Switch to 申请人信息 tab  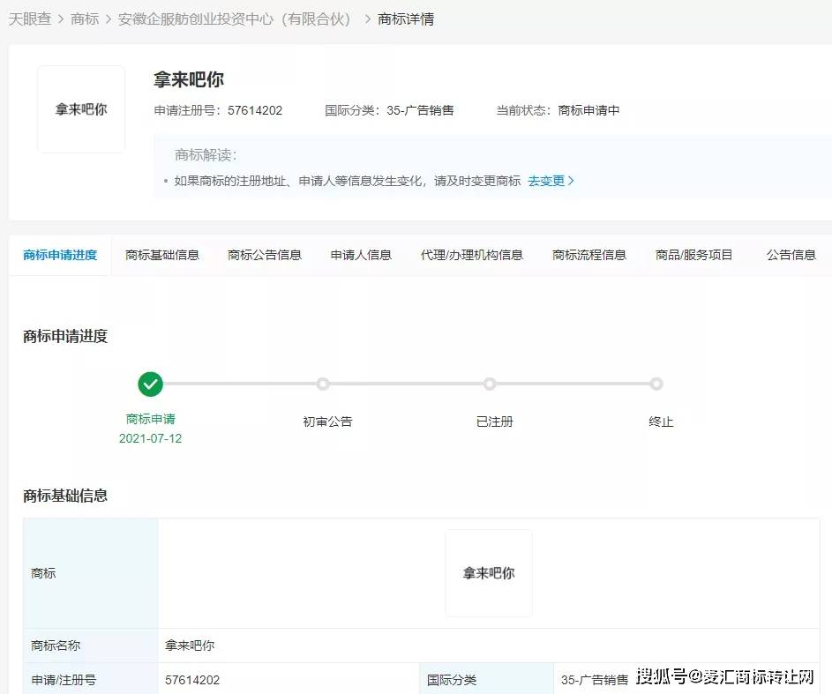(x=361, y=255)
